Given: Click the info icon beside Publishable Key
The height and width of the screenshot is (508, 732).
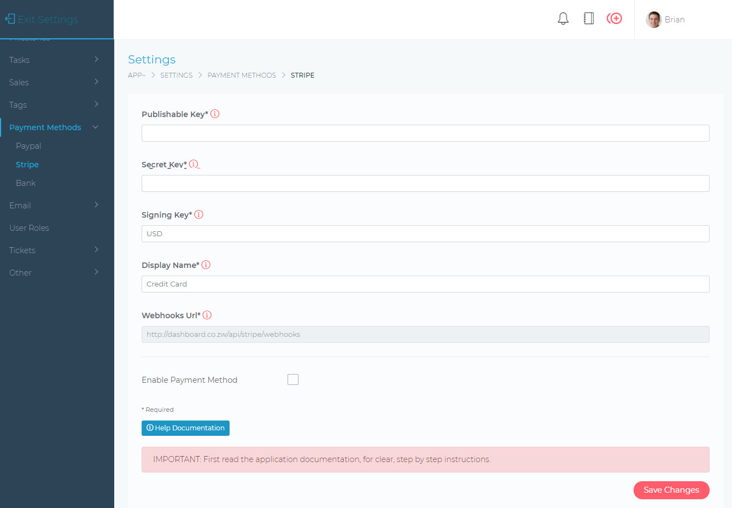Looking at the screenshot, I should coord(215,114).
